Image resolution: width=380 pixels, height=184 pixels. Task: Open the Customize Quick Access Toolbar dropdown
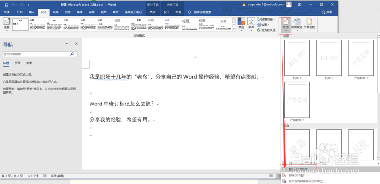tap(28, 5)
